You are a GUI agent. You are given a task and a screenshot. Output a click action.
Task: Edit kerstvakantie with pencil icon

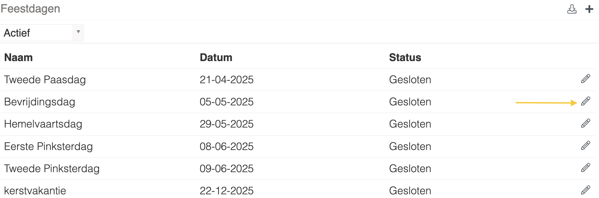tap(586, 190)
